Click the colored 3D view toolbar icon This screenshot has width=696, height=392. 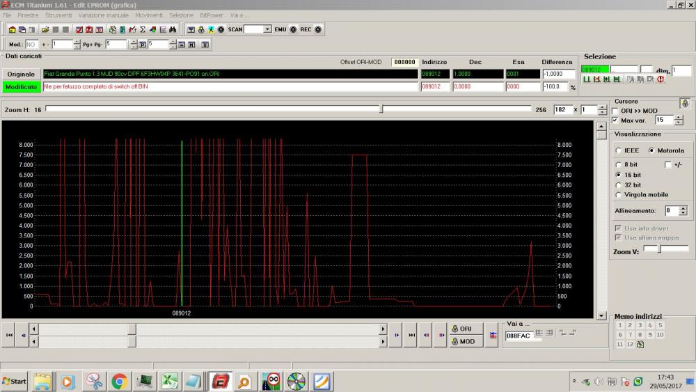tap(152, 29)
